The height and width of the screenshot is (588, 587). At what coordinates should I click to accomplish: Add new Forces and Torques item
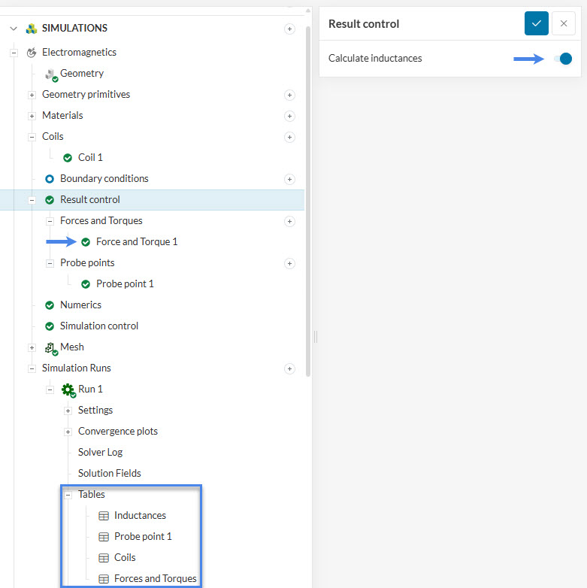pos(289,221)
